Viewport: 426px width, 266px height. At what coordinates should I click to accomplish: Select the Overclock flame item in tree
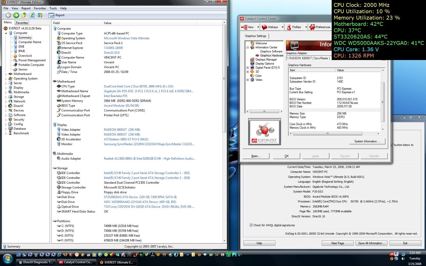[25, 56]
